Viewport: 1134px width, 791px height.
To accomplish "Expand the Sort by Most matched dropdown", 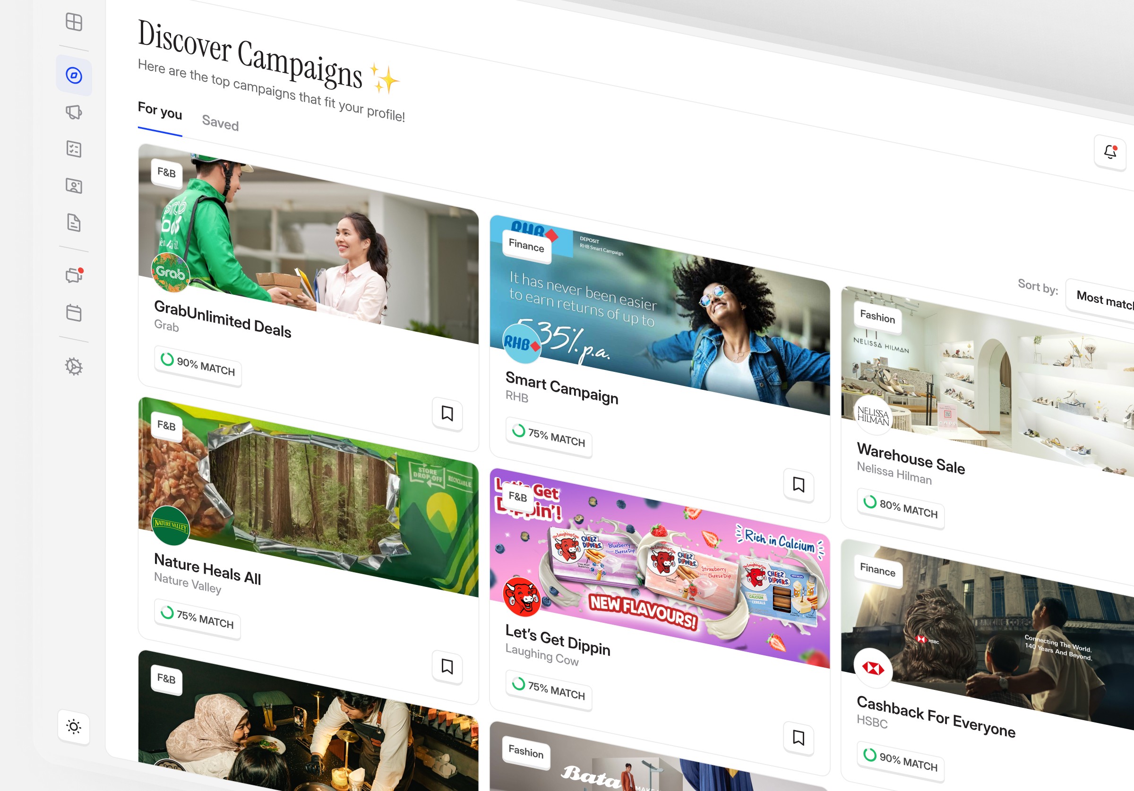I will [x=1104, y=300].
